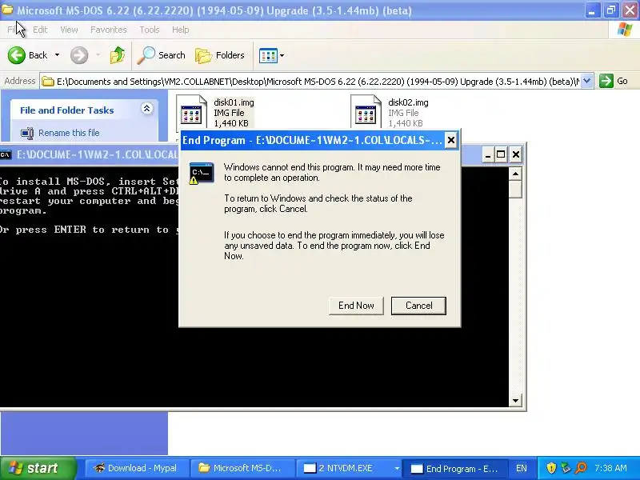This screenshot has height=480, width=640.
Task: Minimize the command prompt console window
Action: (487, 154)
